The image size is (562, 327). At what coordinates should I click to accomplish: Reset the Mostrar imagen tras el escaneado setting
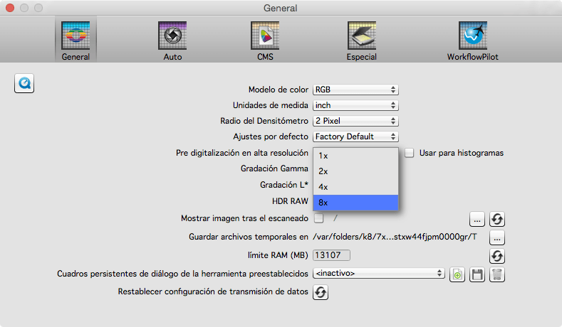[497, 218]
